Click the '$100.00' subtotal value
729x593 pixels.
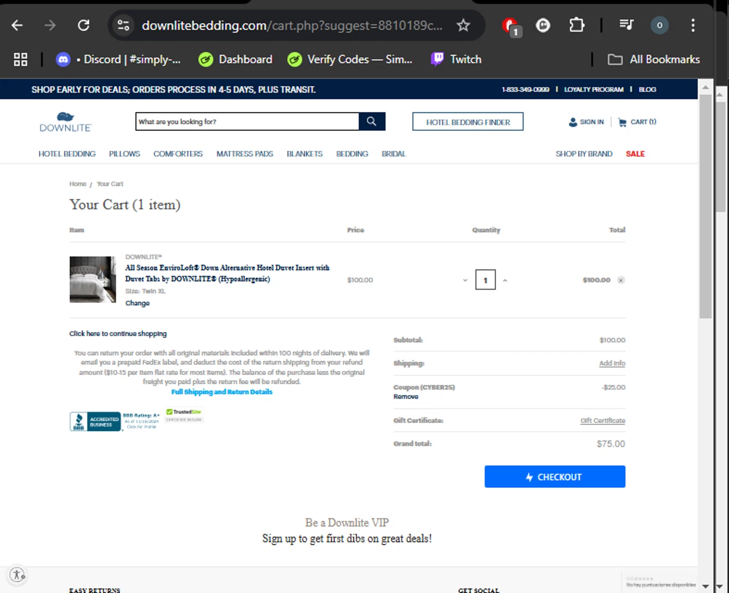pyautogui.click(x=612, y=340)
